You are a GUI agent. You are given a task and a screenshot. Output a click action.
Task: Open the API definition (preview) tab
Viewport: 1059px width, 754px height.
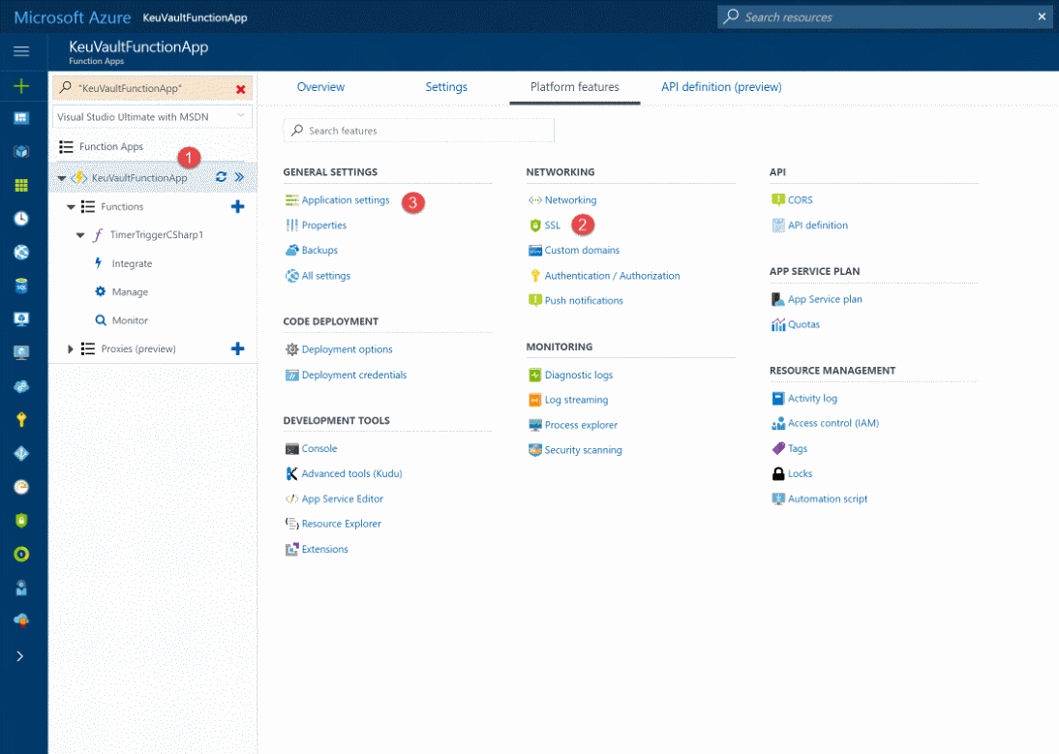coord(721,87)
